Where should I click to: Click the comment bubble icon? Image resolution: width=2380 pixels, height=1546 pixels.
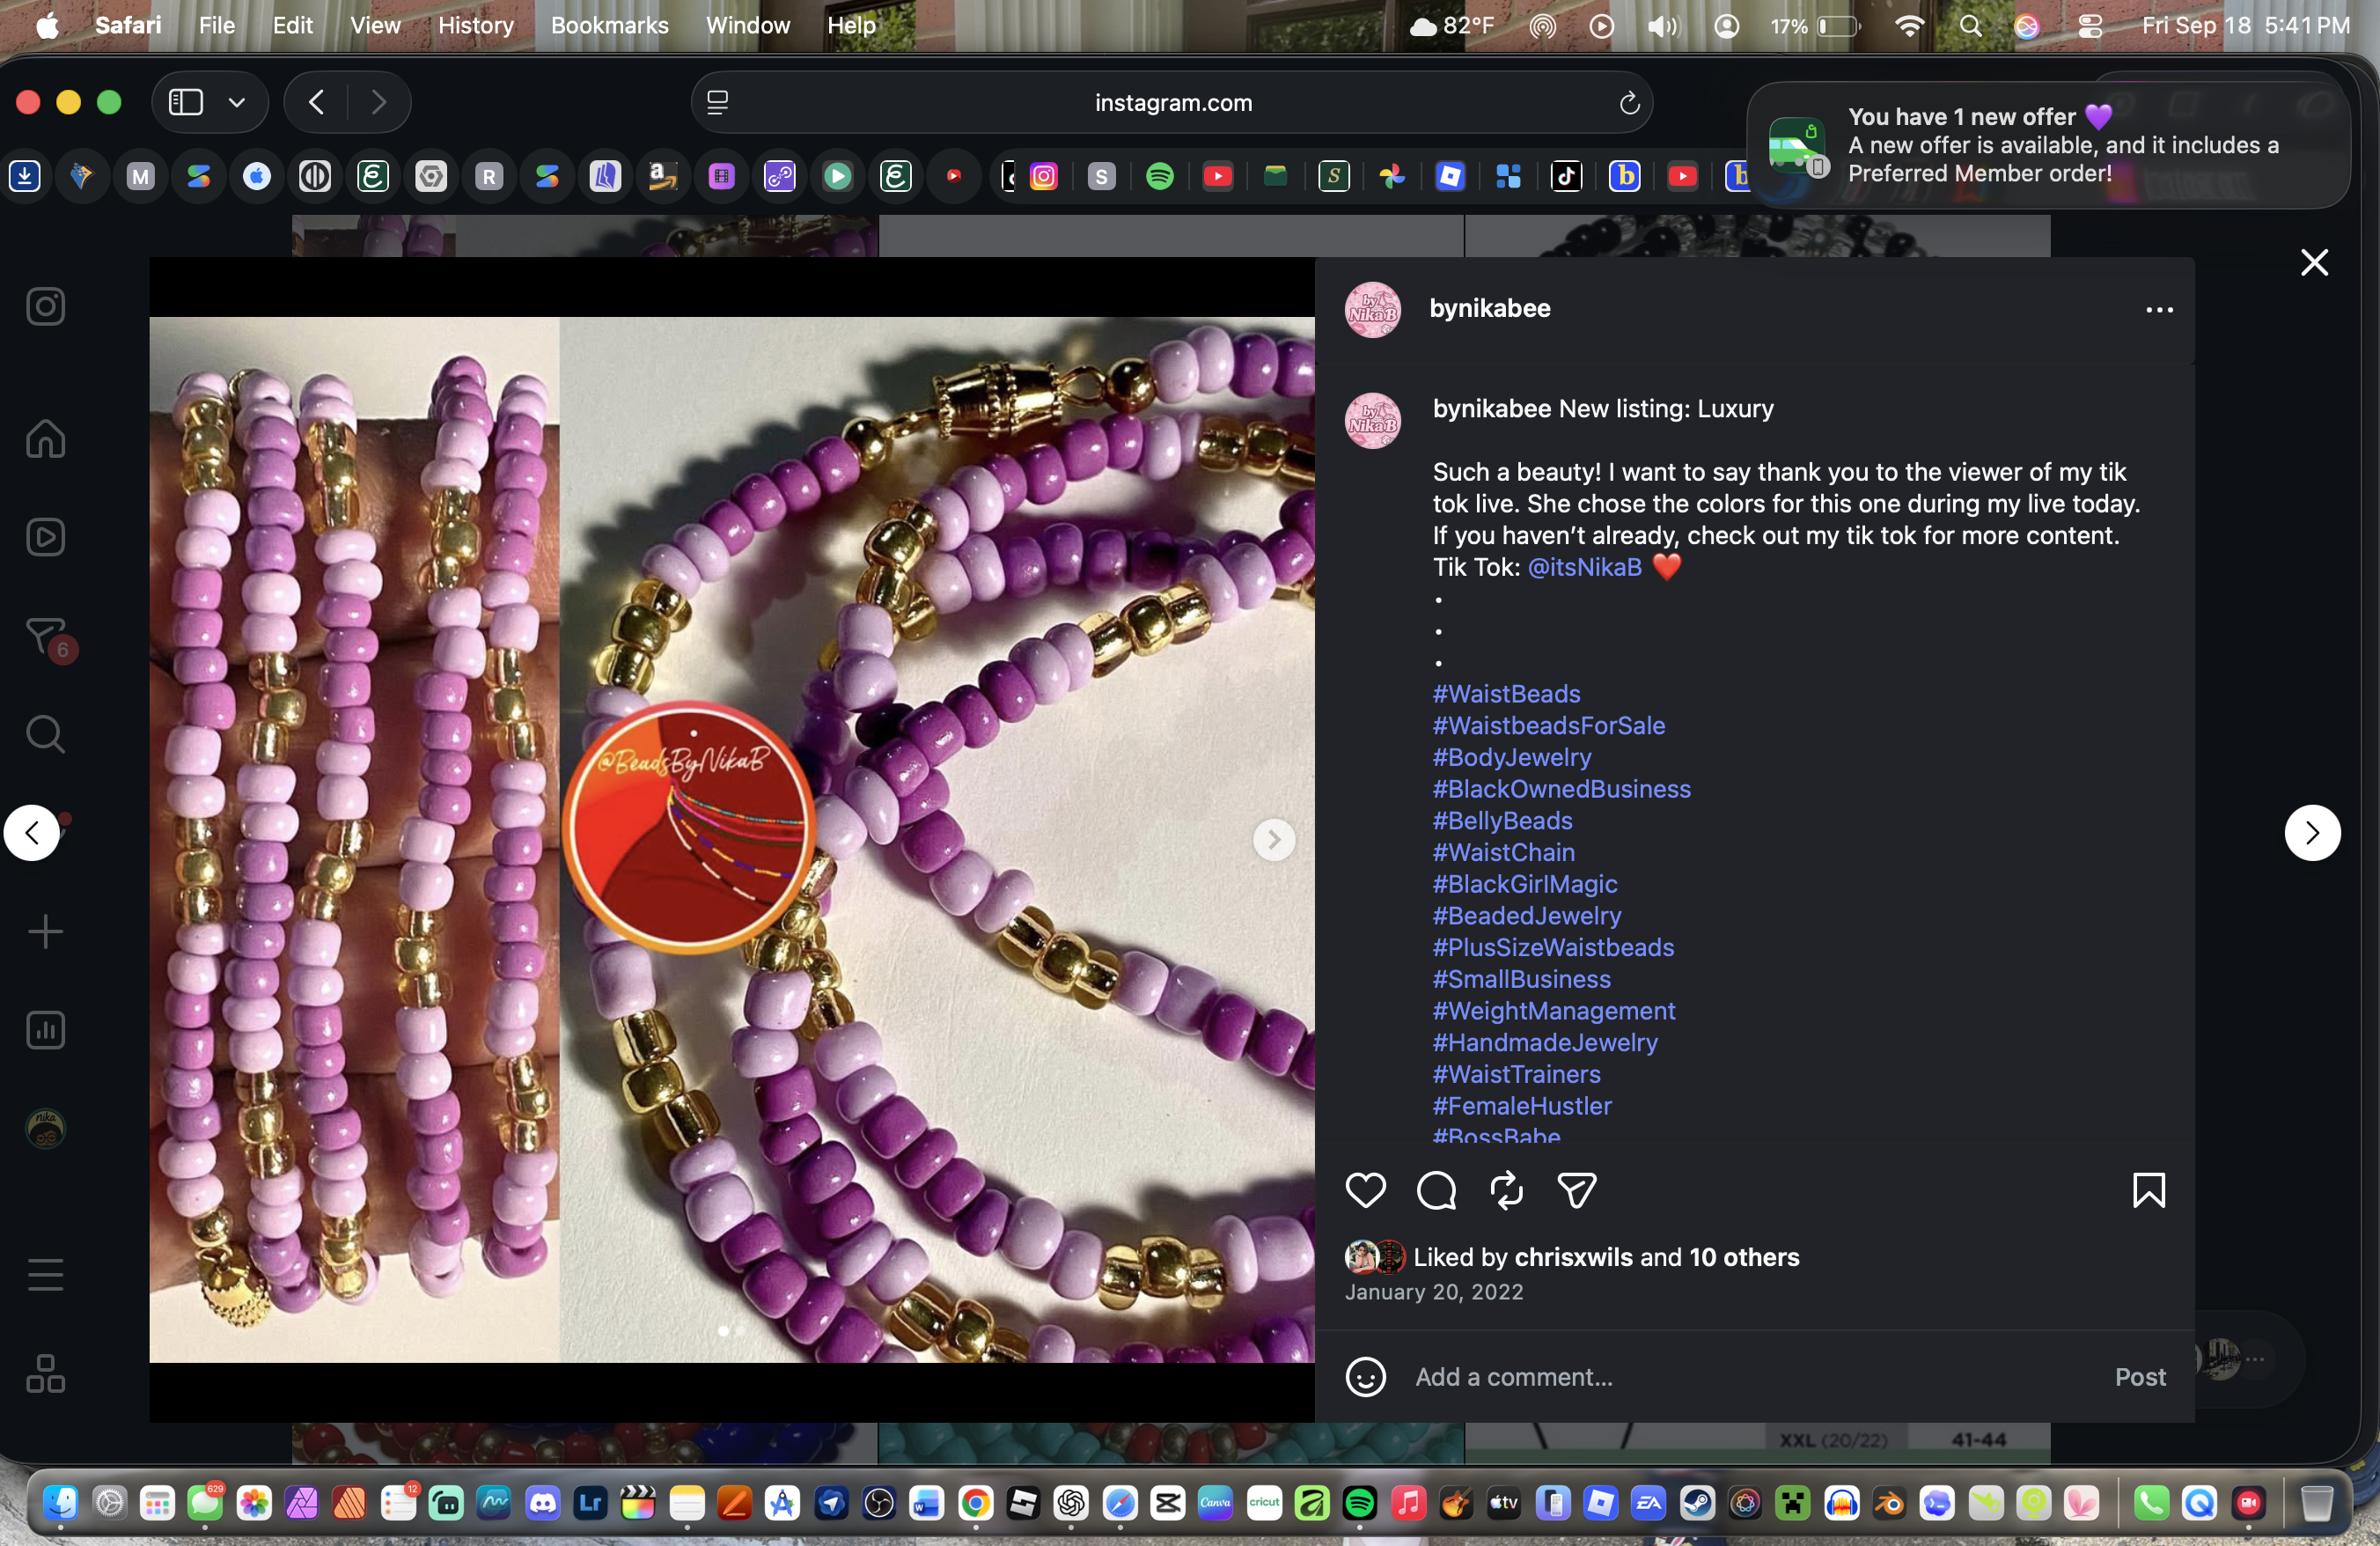point(1437,1190)
